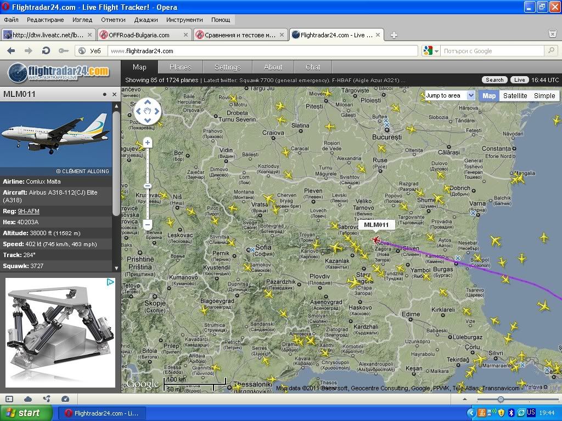Pan the map down arrow
Image resolution: width=562 pixels, height=421 pixels.
tap(147, 120)
